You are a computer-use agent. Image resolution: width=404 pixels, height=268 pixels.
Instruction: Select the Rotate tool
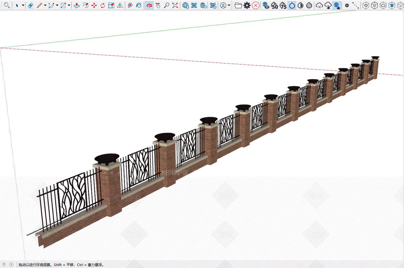[x=103, y=5]
